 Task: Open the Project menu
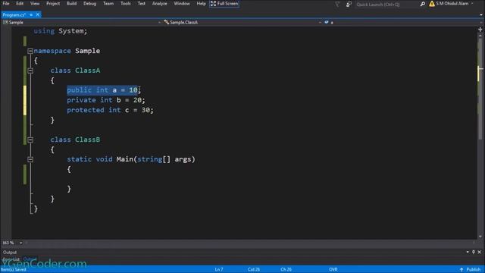(53, 4)
